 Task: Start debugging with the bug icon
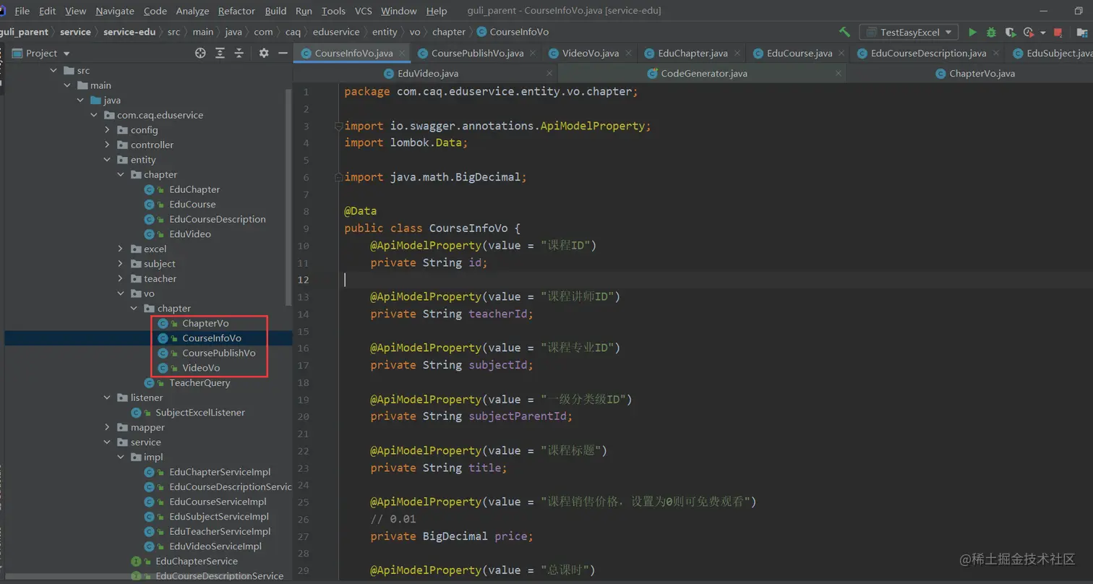pos(991,32)
